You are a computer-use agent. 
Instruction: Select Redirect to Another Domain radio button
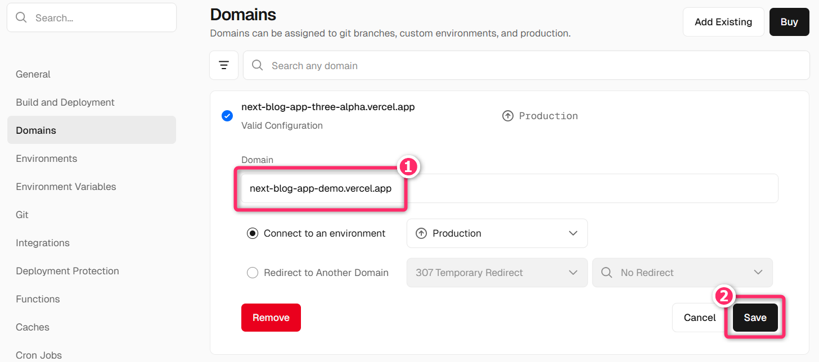(253, 273)
